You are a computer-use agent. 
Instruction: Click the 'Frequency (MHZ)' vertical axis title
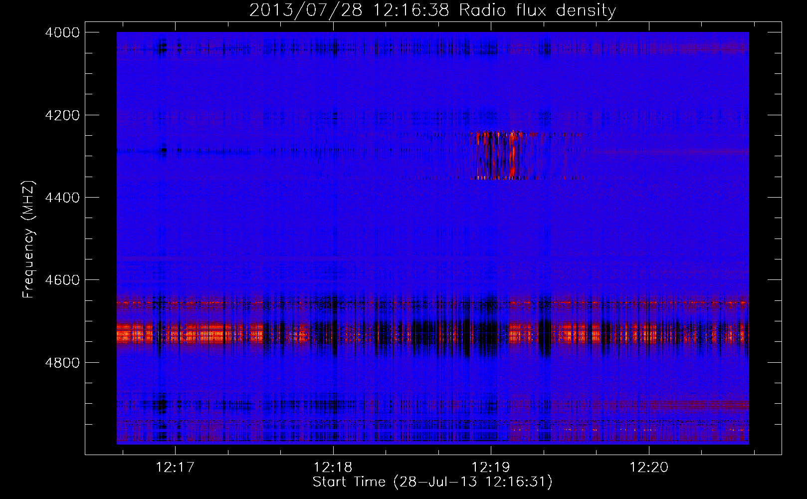point(29,240)
